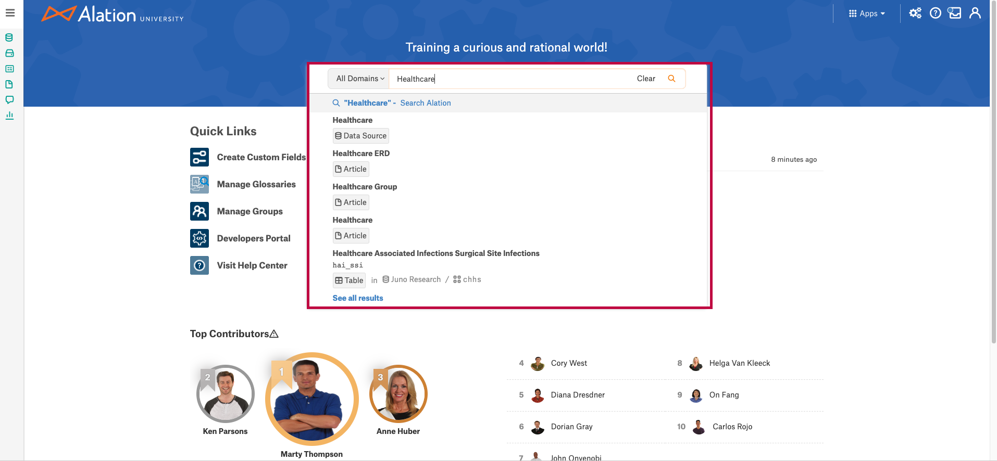
Task: Open Marty Thompson's profile photo
Action: 311,399
